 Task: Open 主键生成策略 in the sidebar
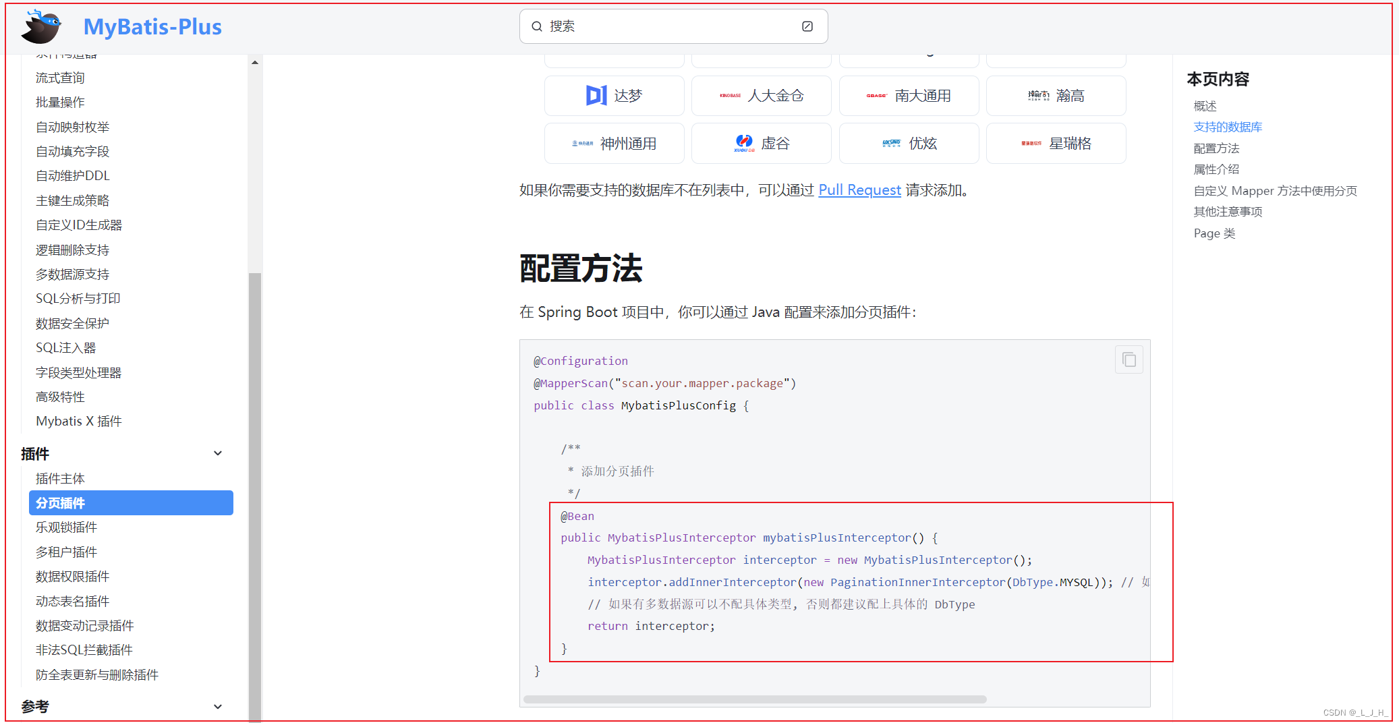point(72,201)
